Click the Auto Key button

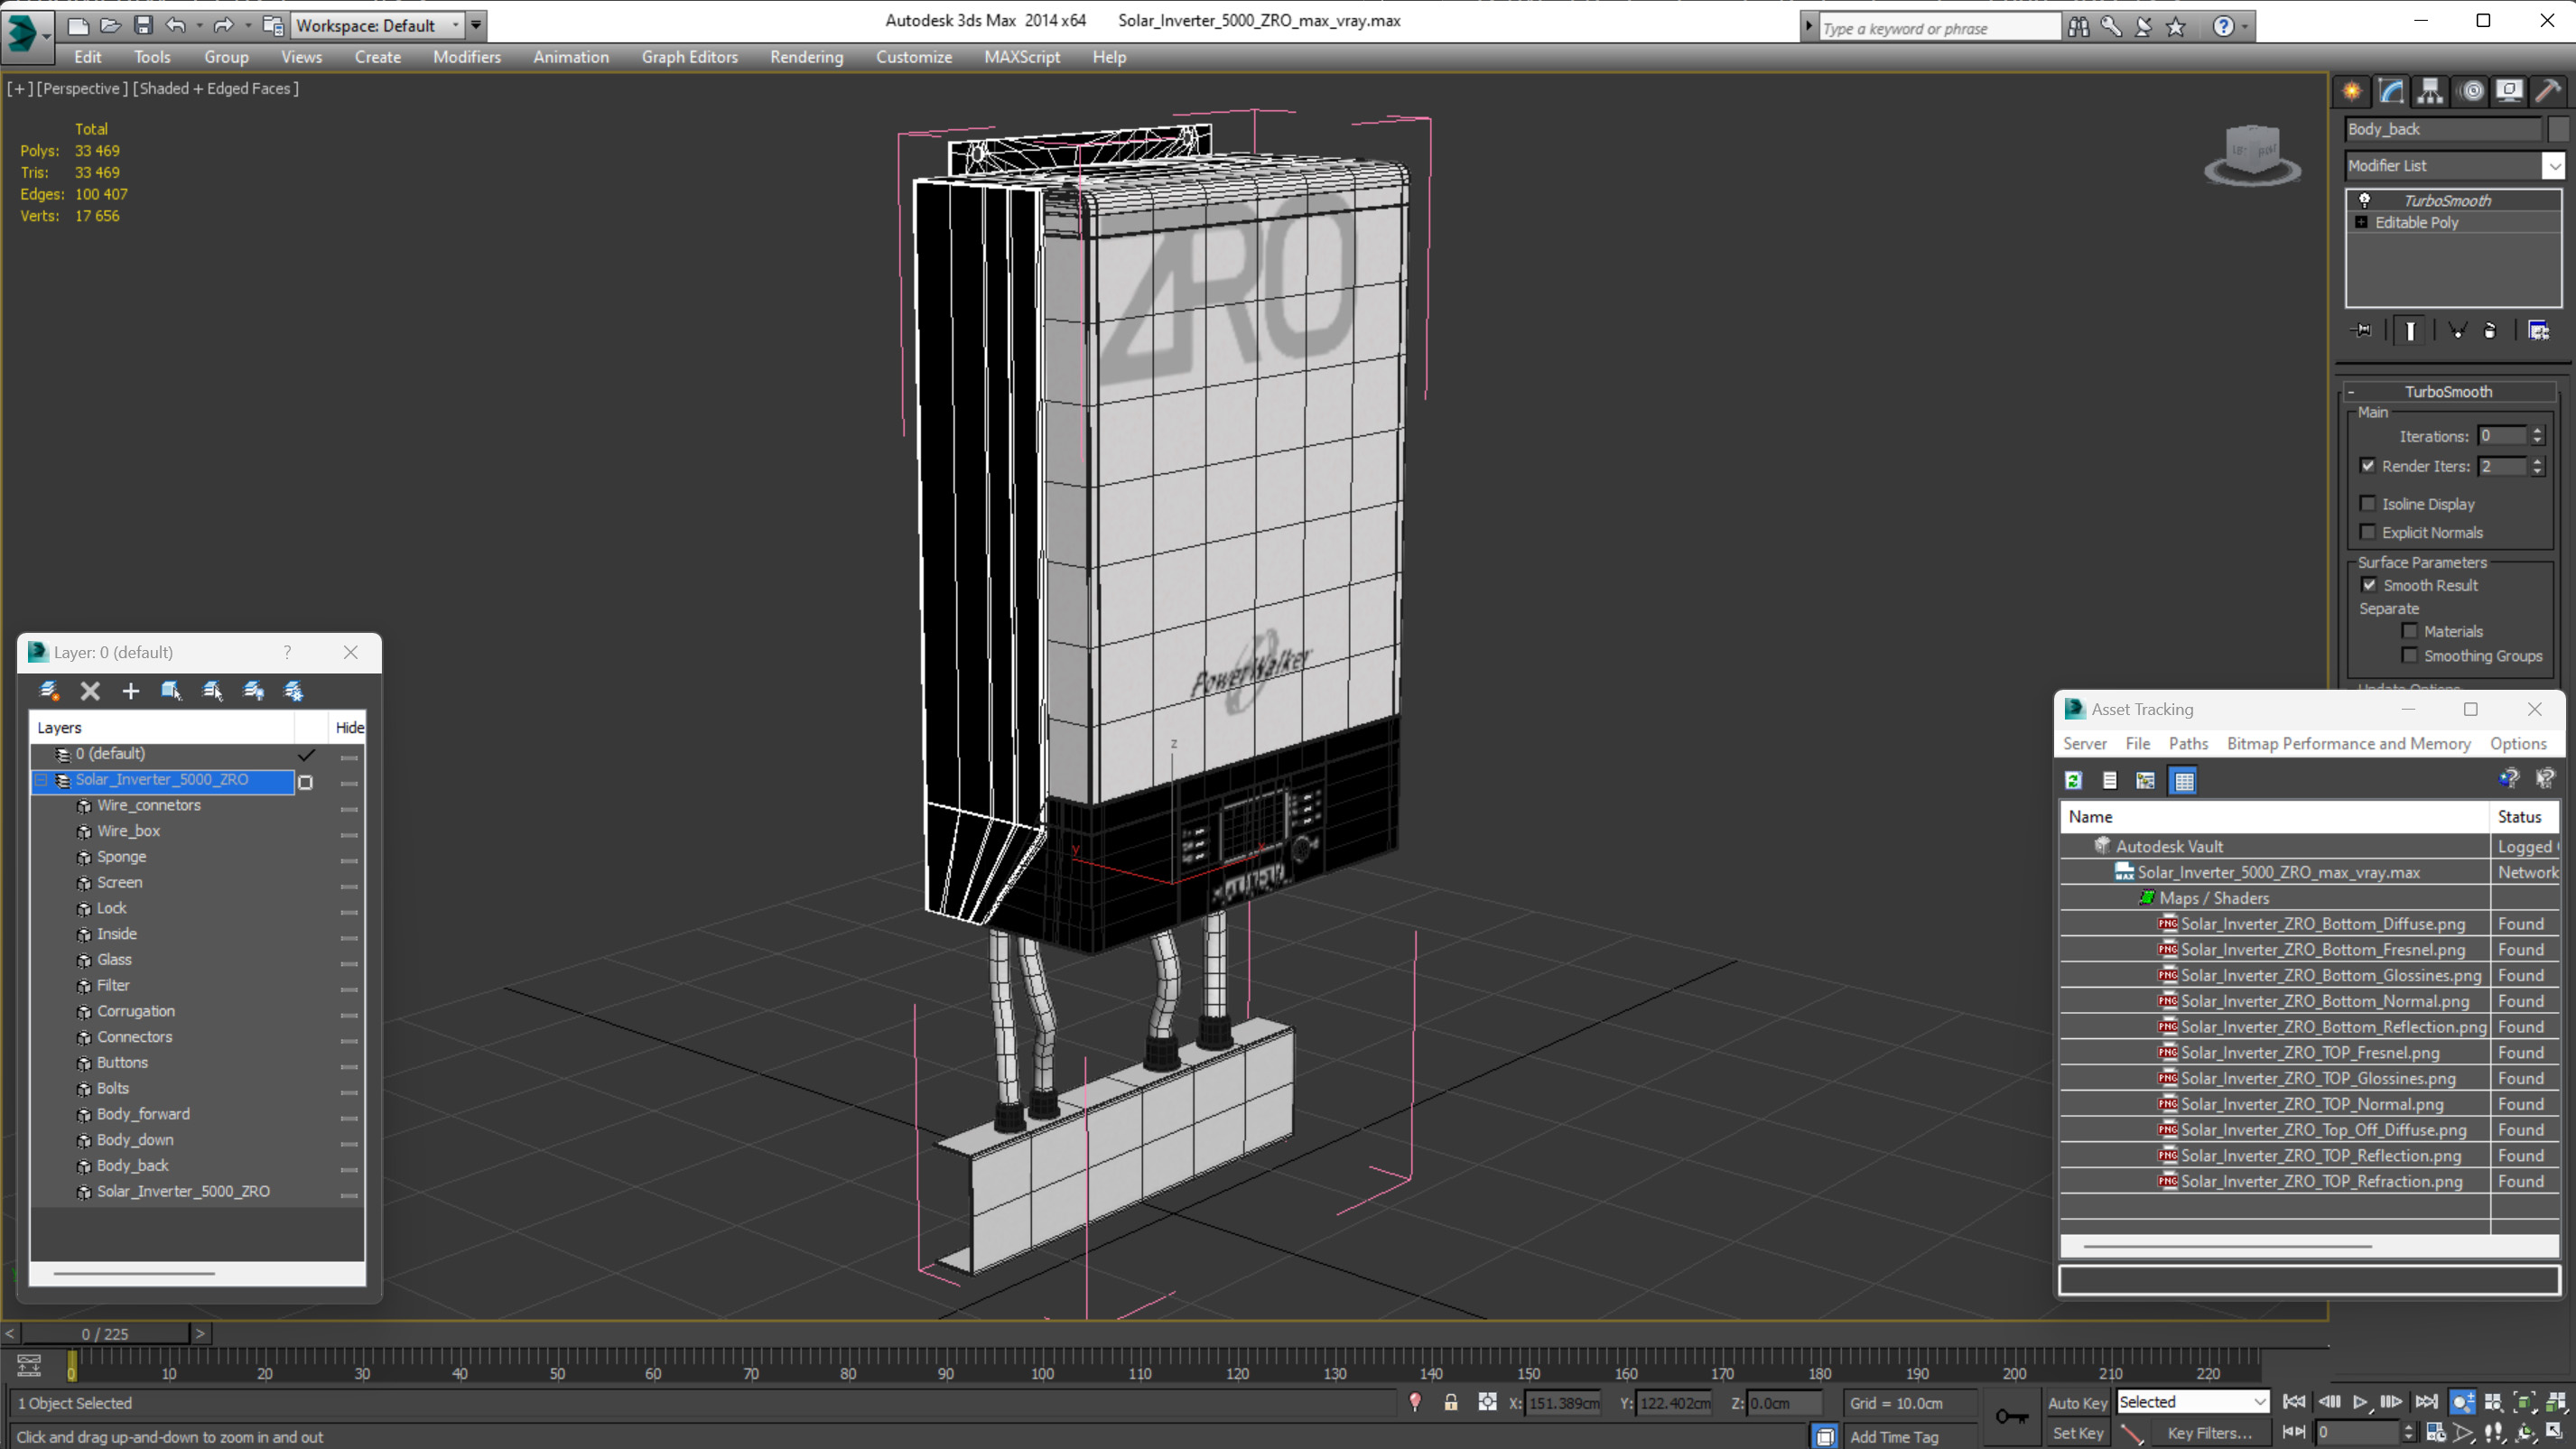(2077, 1403)
